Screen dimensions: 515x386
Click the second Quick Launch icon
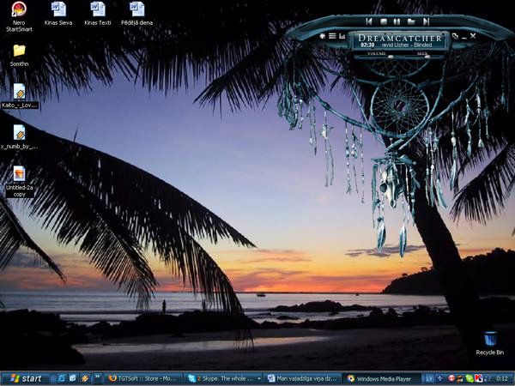(73, 378)
